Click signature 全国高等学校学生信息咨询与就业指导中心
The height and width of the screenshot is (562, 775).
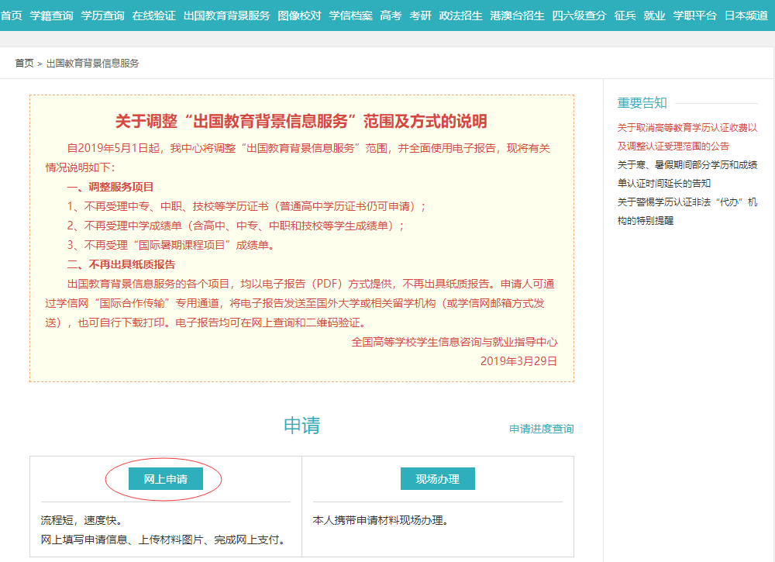click(x=454, y=342)
